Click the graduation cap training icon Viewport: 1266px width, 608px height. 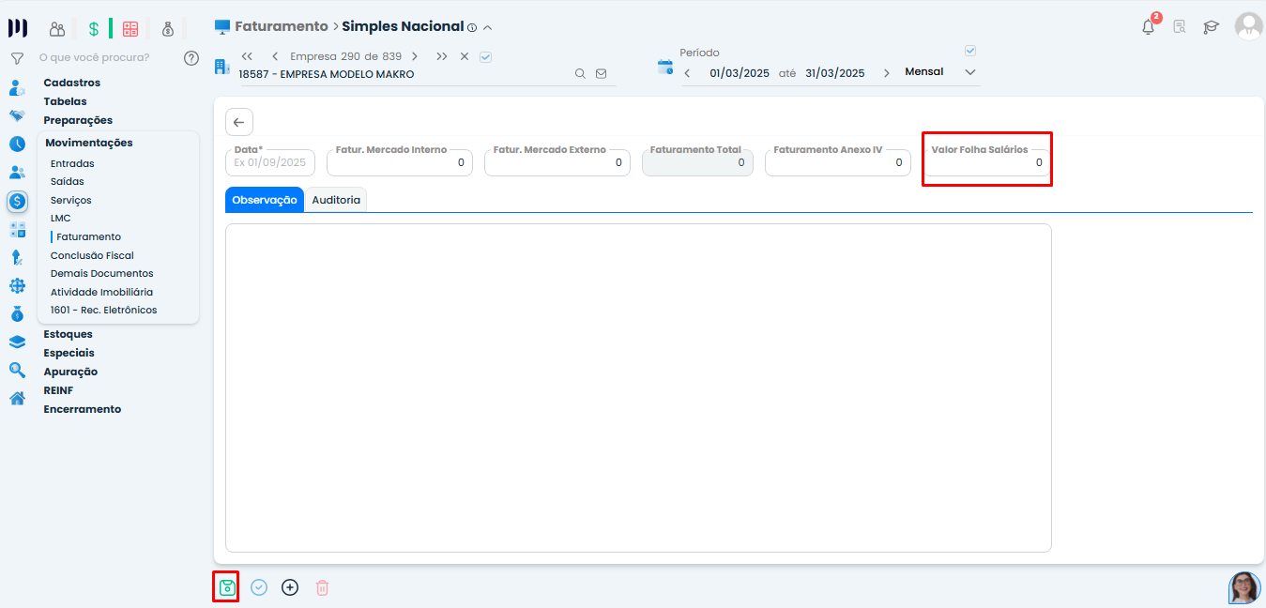click(1212, 27)
